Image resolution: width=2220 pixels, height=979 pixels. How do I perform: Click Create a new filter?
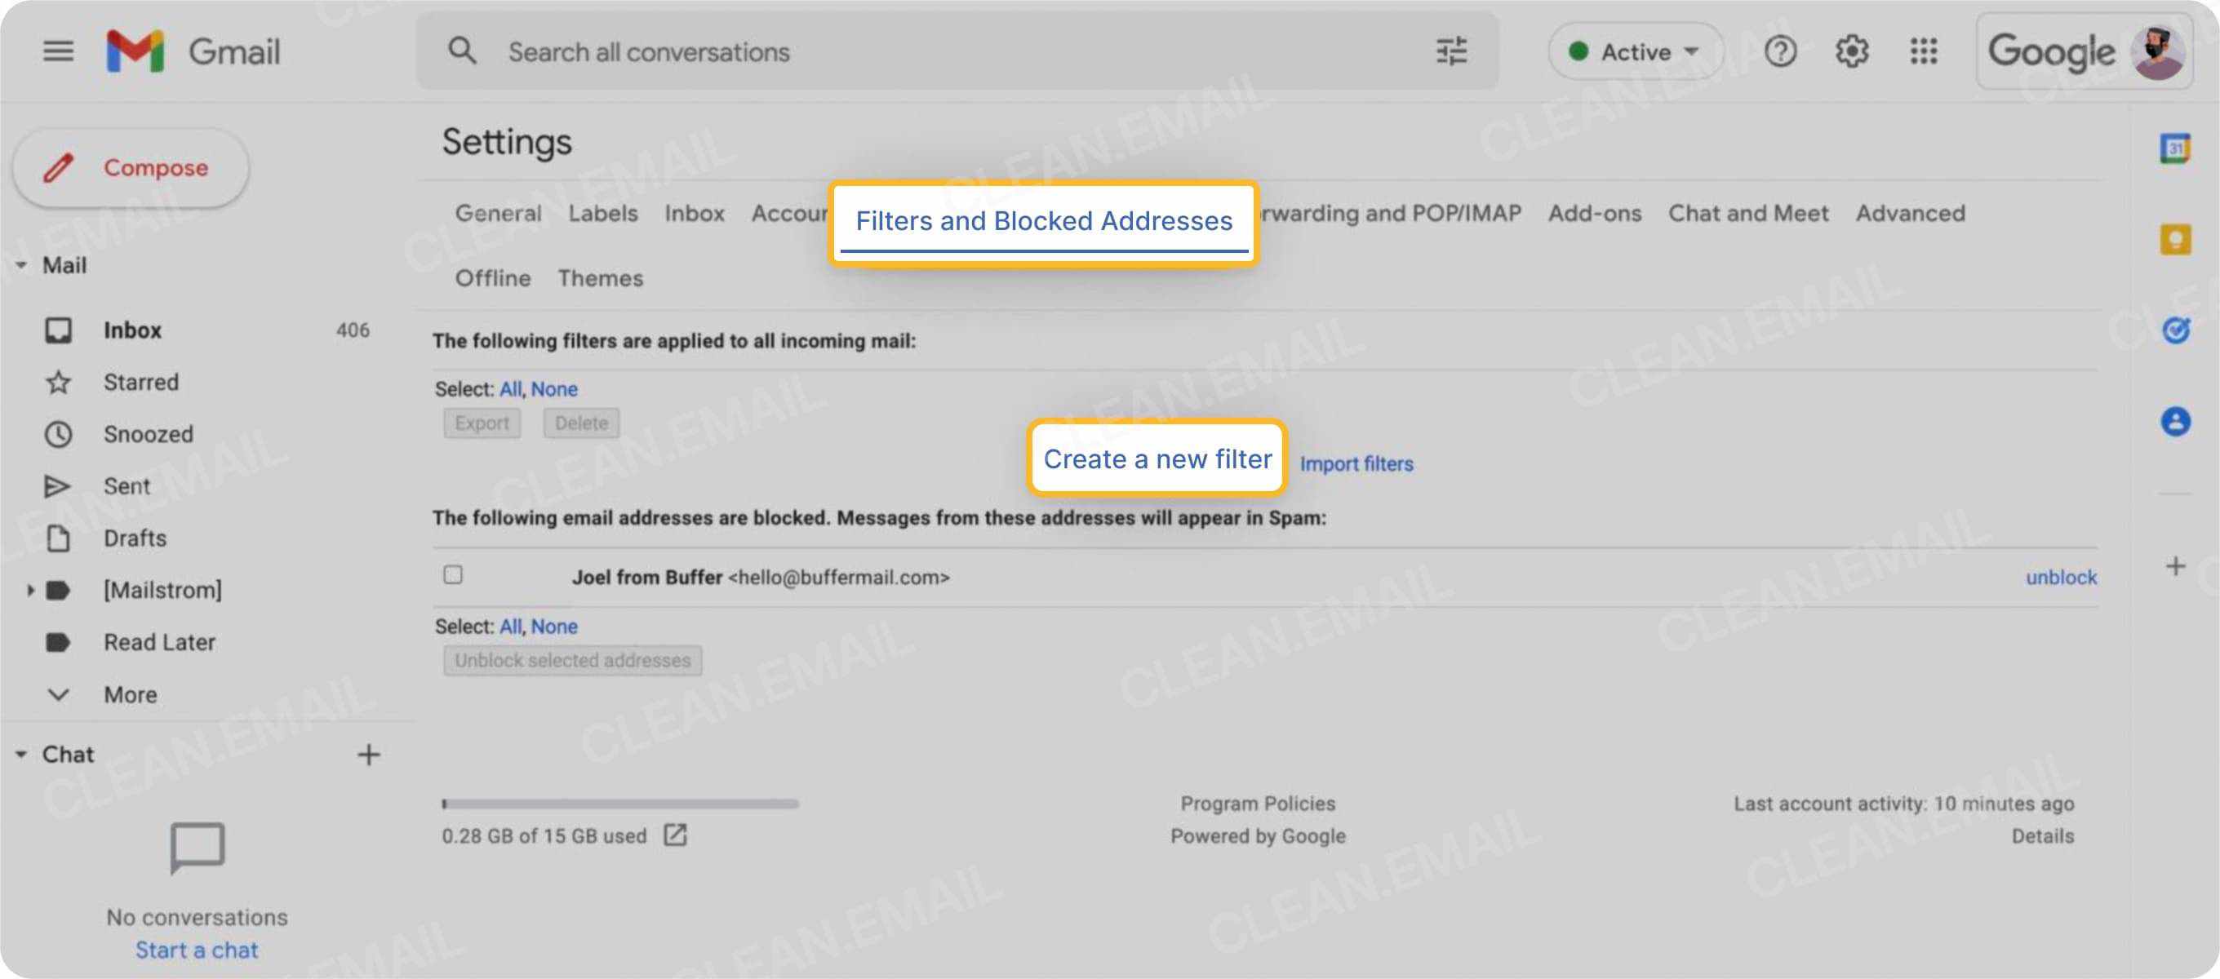1157,458
